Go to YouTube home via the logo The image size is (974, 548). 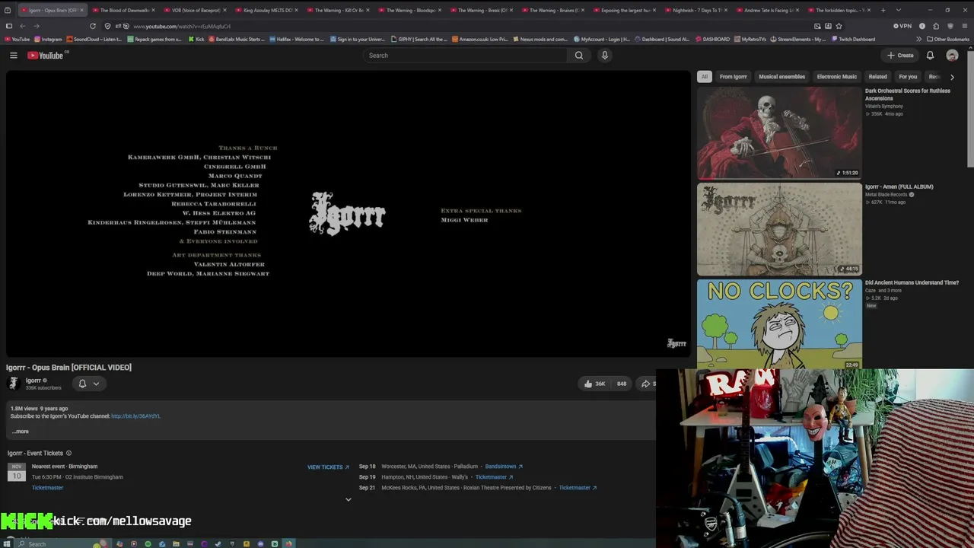(46, 55)
